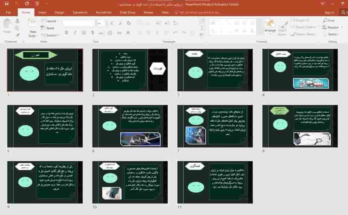This screenshot has height=215, width=348.
Task: Click the Line Spacing icon
Action: 175,23
